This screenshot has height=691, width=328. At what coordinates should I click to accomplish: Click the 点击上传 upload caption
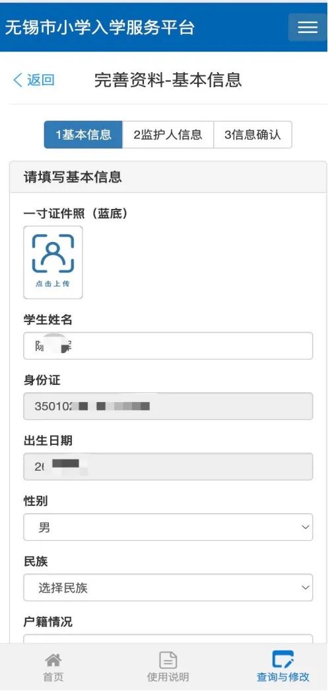(x=53, y=284)
